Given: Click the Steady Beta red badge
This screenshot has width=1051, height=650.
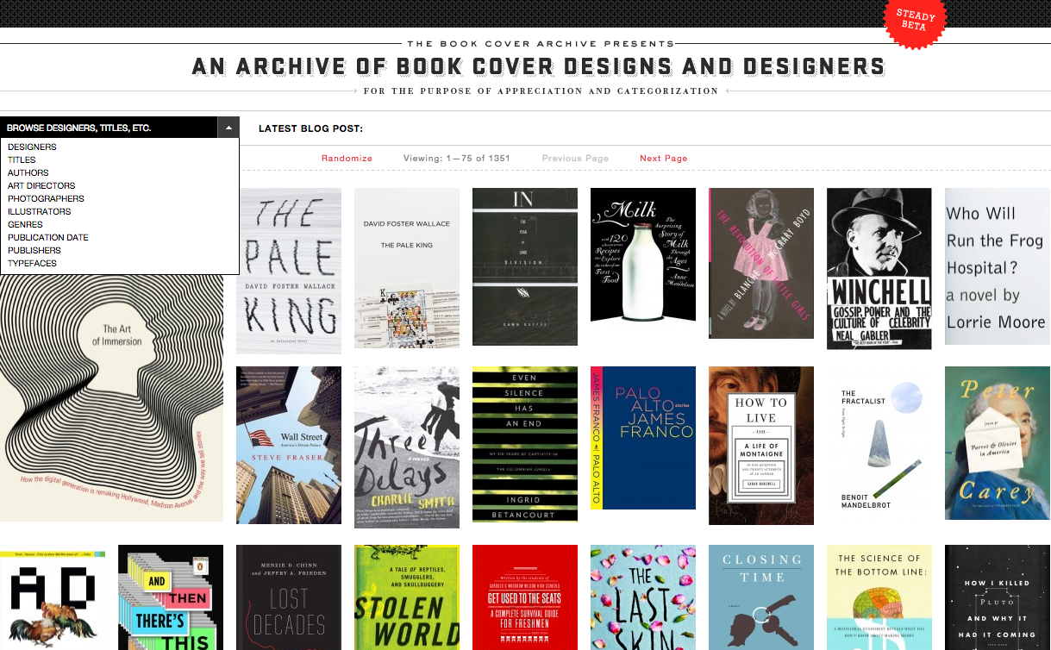Looking at the screenshot, I should pyautogui.click(x=916, y=19).
